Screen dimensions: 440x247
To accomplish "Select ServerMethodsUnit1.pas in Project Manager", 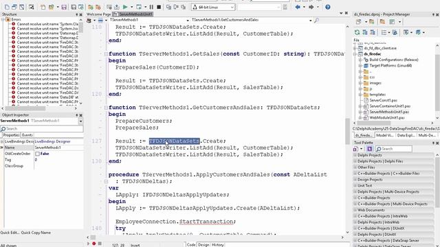I will 389,112.
